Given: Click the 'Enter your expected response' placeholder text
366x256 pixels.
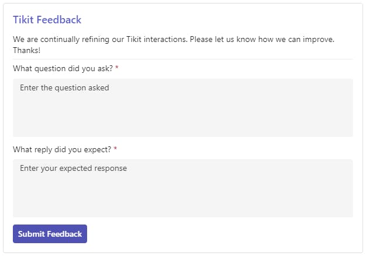Looking at the screenshot, I should [73, 169].
